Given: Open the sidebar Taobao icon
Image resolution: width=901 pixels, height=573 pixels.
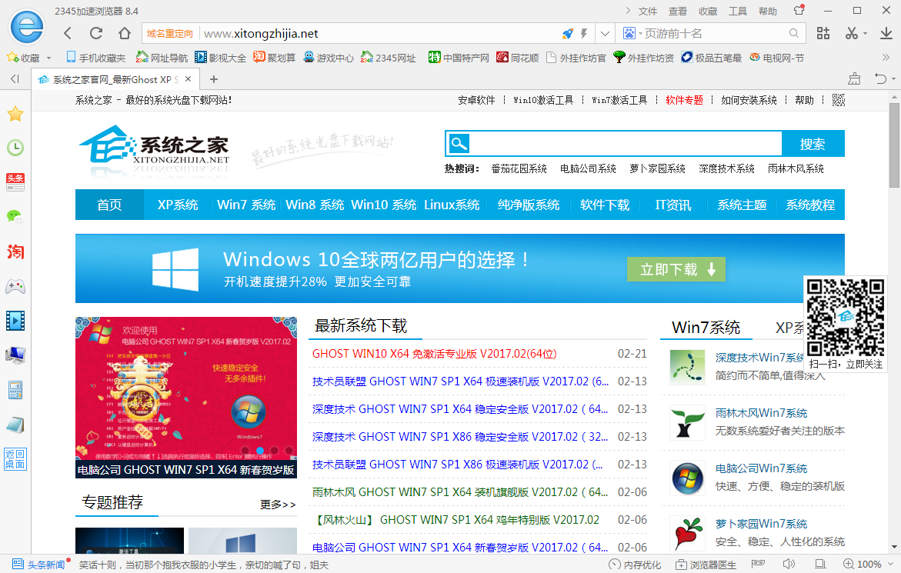Looking at the screenshot, I should (15, 252).
